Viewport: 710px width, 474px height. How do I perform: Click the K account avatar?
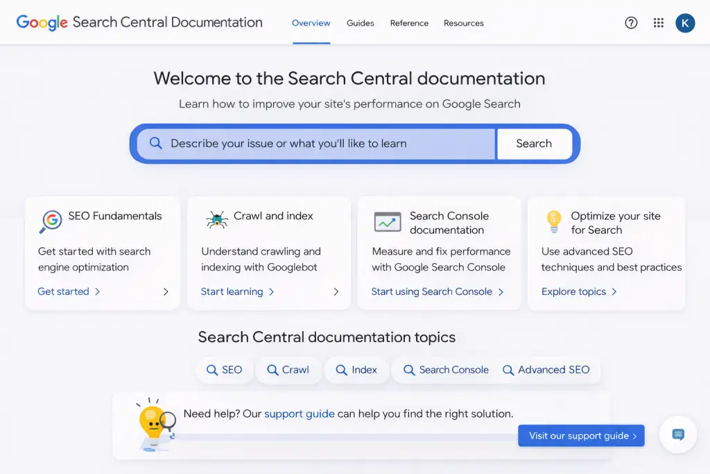pos(685,23)
